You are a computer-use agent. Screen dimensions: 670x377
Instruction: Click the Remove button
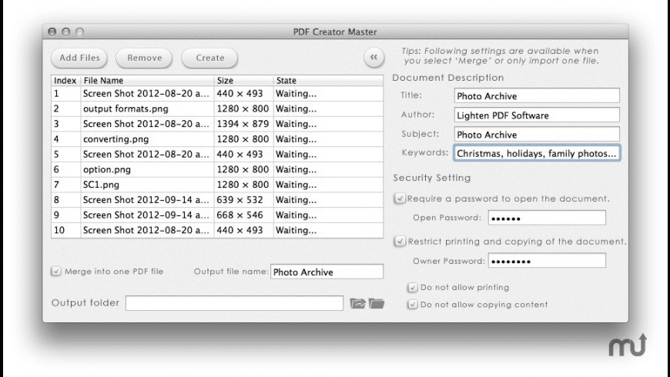(x=145, y=58)
